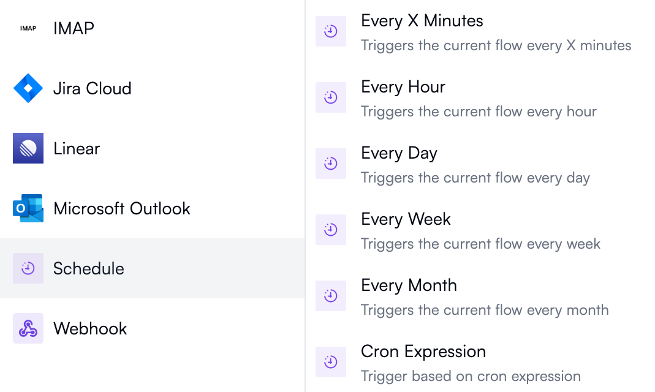Select Microsoft Outlook in the list
The width and height of the screenshot is (655, 392).
coord(122,208)
